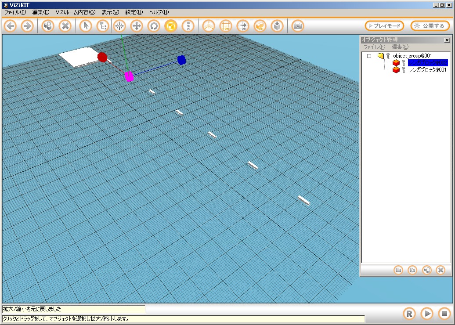Screen dimensions: 455x325
Task: Click the プレイモード button
Action: pyautogui.click(x=384, y=26)
